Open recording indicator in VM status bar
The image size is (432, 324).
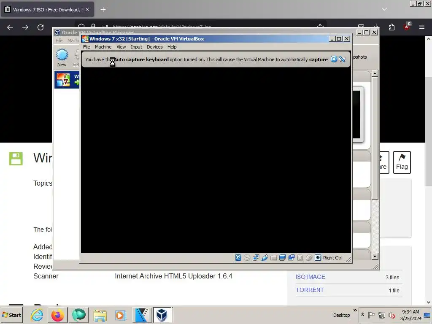pyautogui.click(x=291, y=258)
